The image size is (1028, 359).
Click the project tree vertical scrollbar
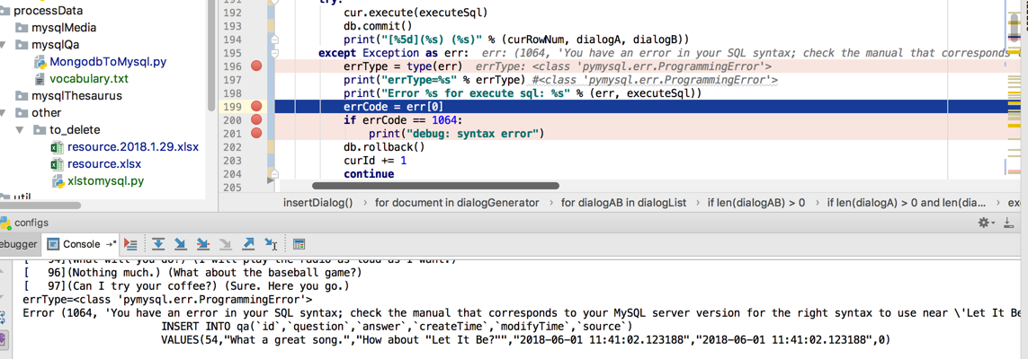(210, 54)
